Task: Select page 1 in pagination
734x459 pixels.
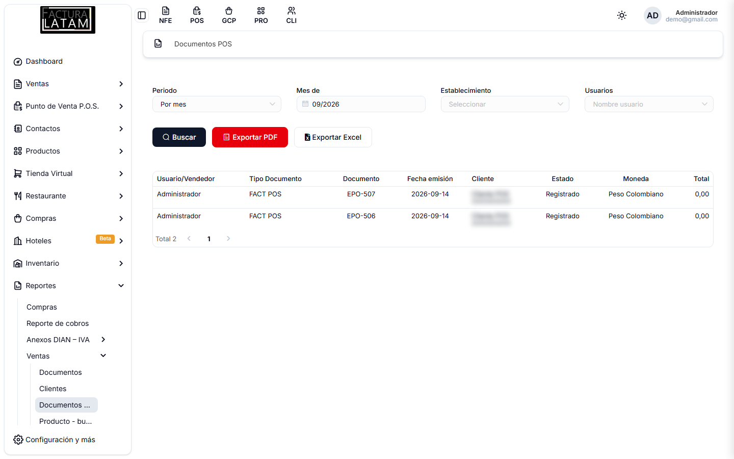Action: [x=209, y=239]
